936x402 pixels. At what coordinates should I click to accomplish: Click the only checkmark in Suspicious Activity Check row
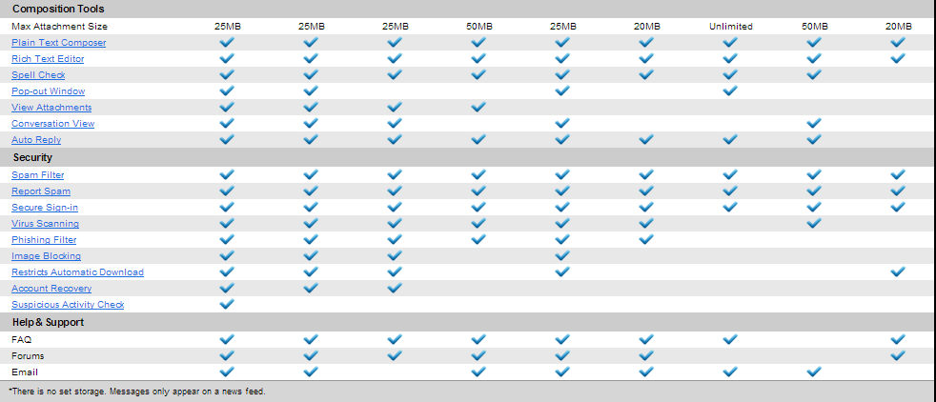(227, 305)
